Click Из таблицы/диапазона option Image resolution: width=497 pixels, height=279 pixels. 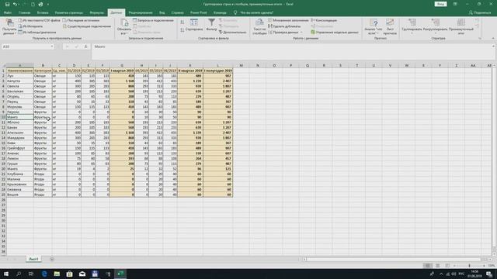tap(37, 33)
